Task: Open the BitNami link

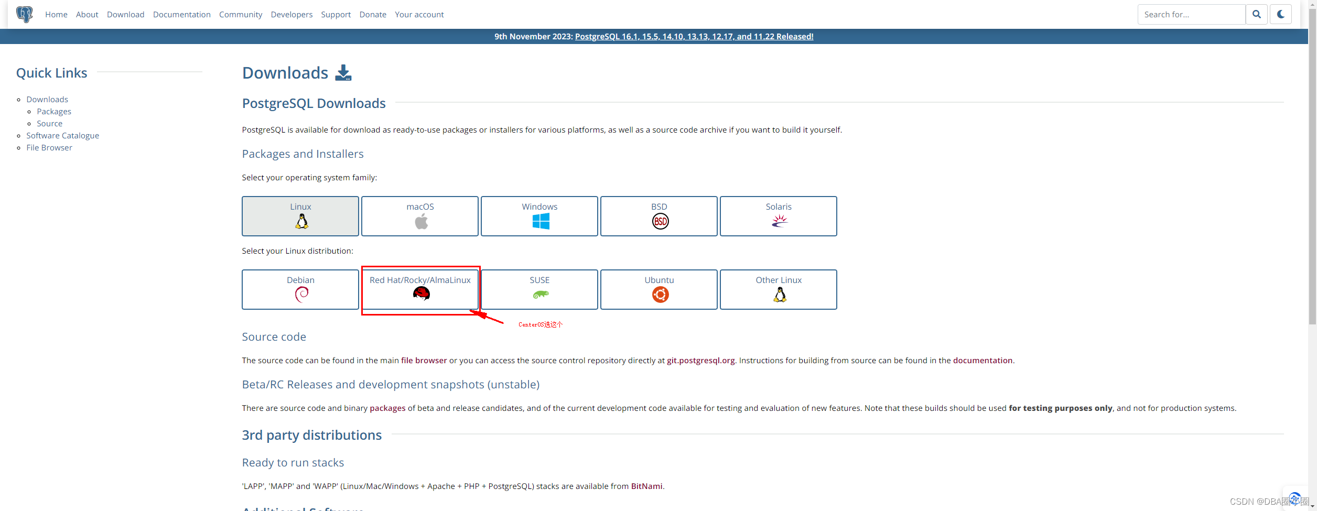Action: pos(646,486)
